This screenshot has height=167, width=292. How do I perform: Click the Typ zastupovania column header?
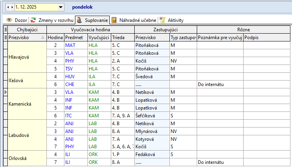(x=183, y=37)
